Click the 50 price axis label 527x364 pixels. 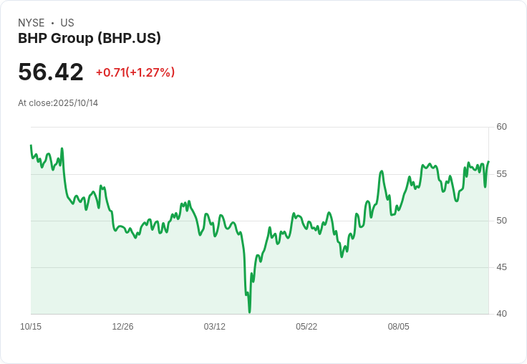coord(502,220)
